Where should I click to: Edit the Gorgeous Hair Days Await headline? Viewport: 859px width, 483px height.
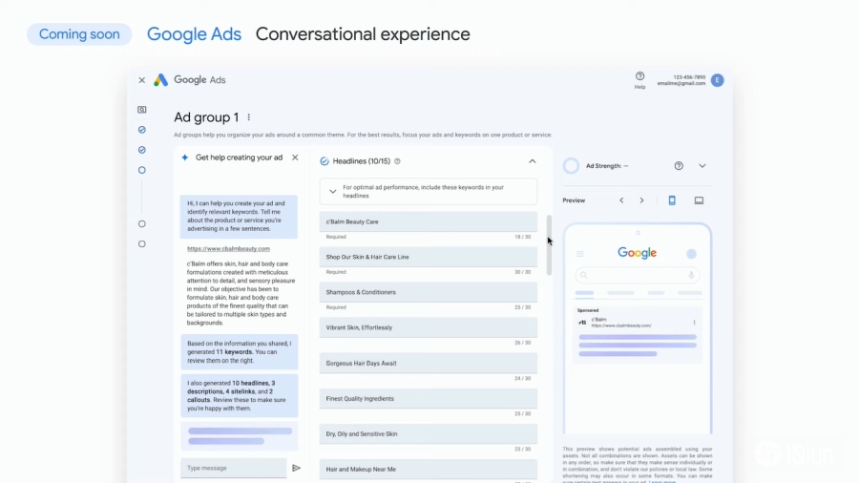click(429, 363)
